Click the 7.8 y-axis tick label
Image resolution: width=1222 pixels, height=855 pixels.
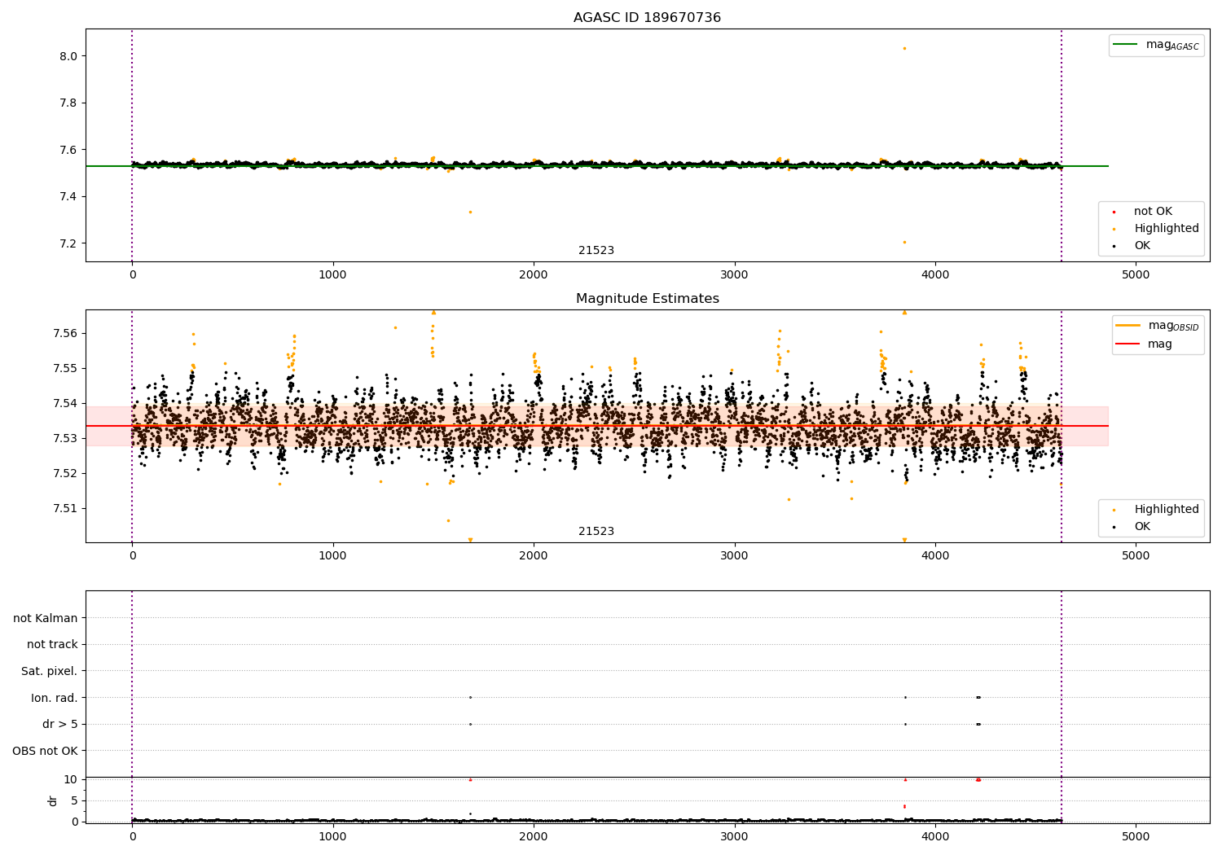click(69, 103)
